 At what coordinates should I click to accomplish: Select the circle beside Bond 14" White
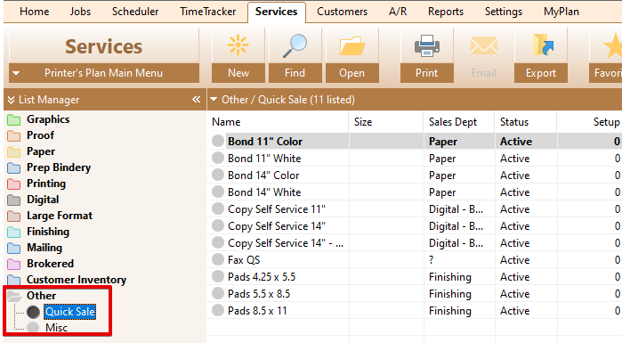tap(218, 192)
